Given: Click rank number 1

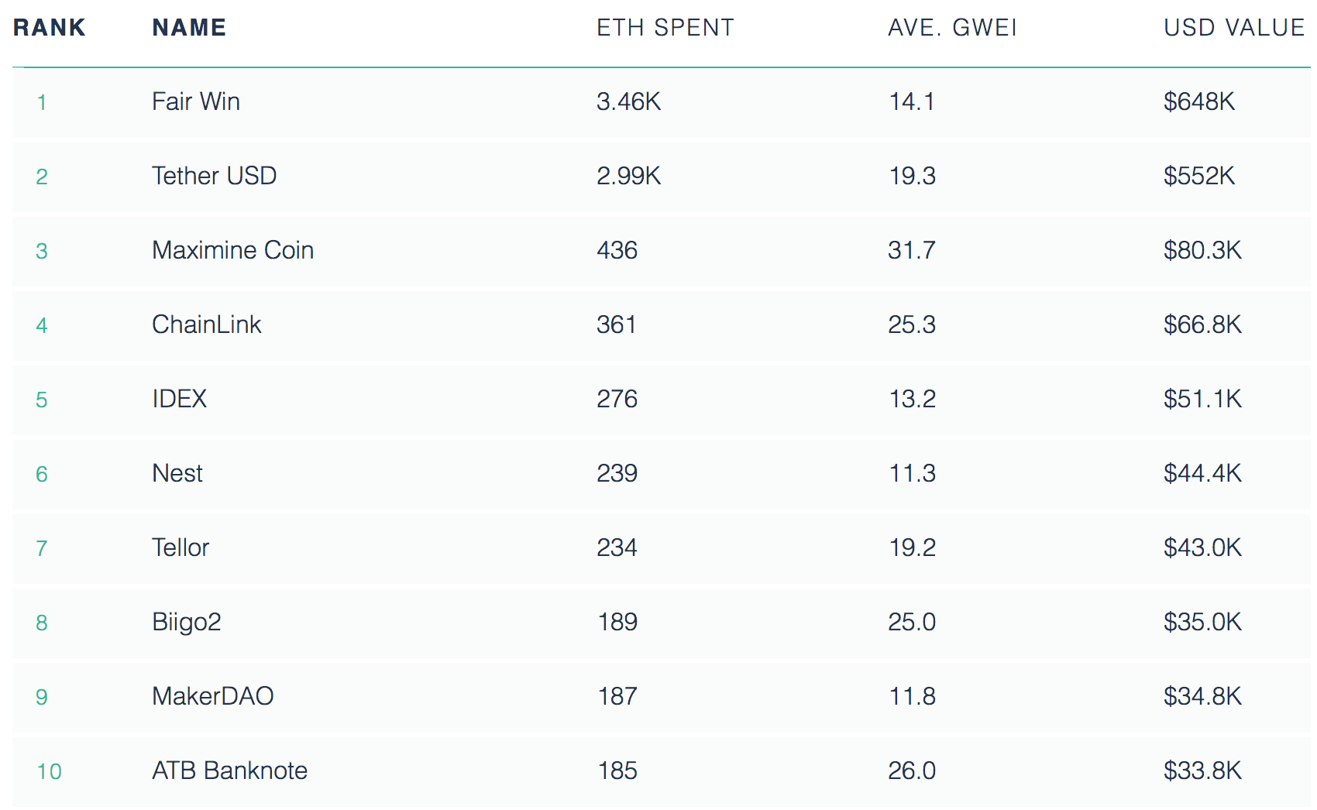Looking at the screenshot, I should 42,102.
